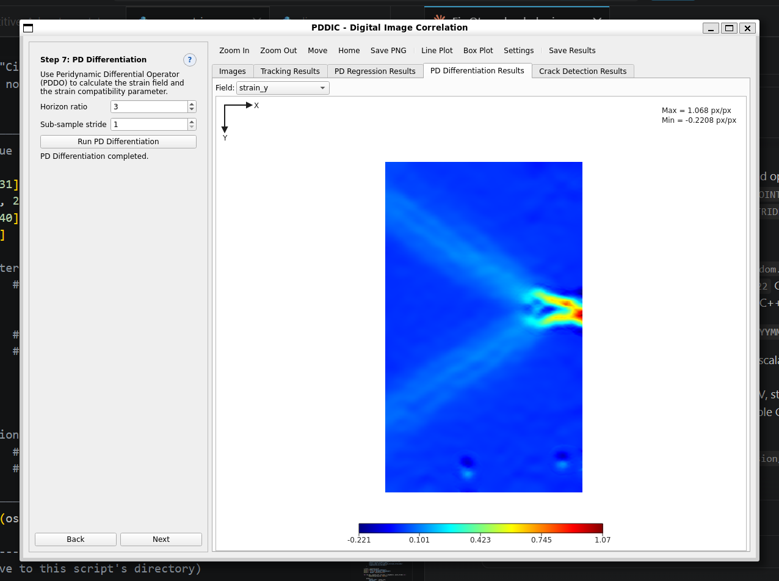779x581 pixels.
Task: Decrease the Horizon ratio value
Action: (x=192, y=109)
